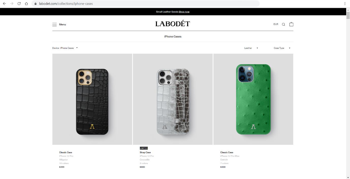
Task: Open the black alligator Classic Case image
Action: point(92,99)
